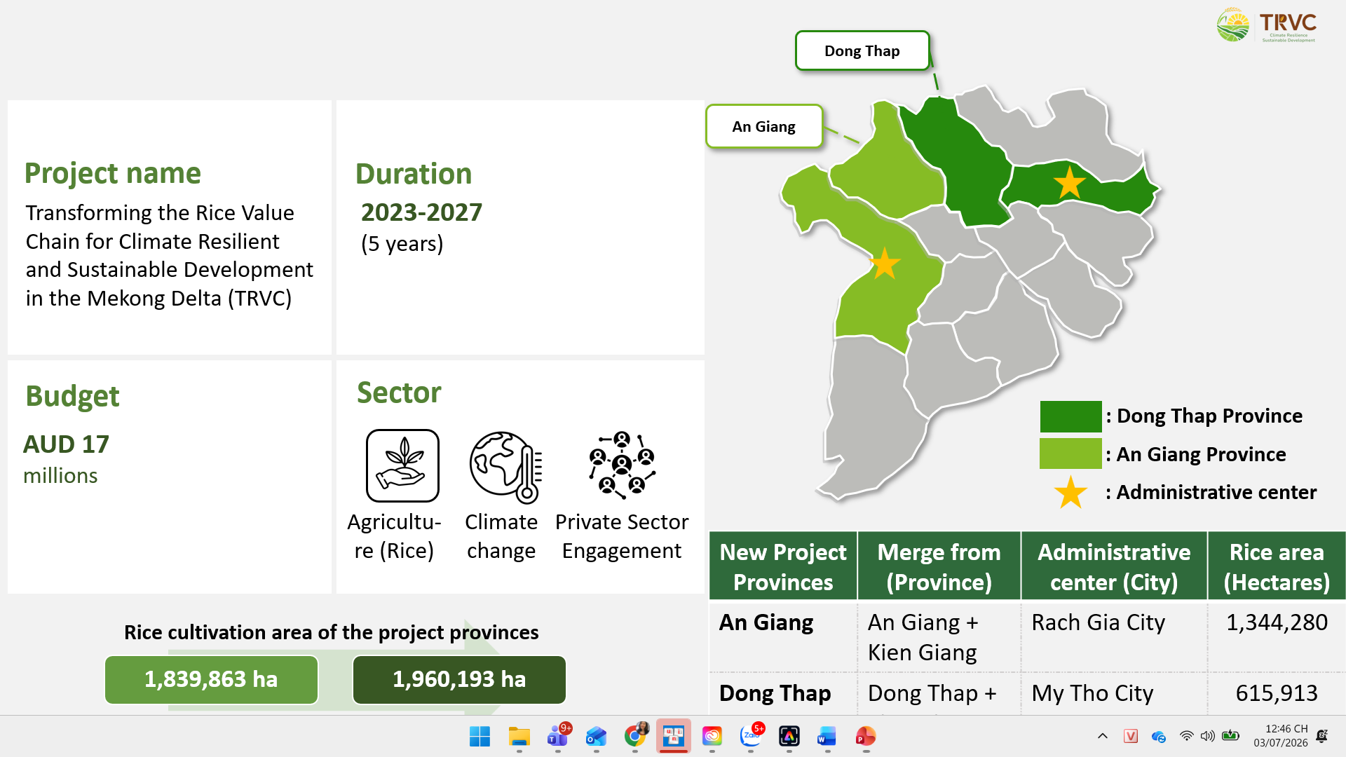Show hidden system tray icons
1346x757 pixels.
point(1103,736)
